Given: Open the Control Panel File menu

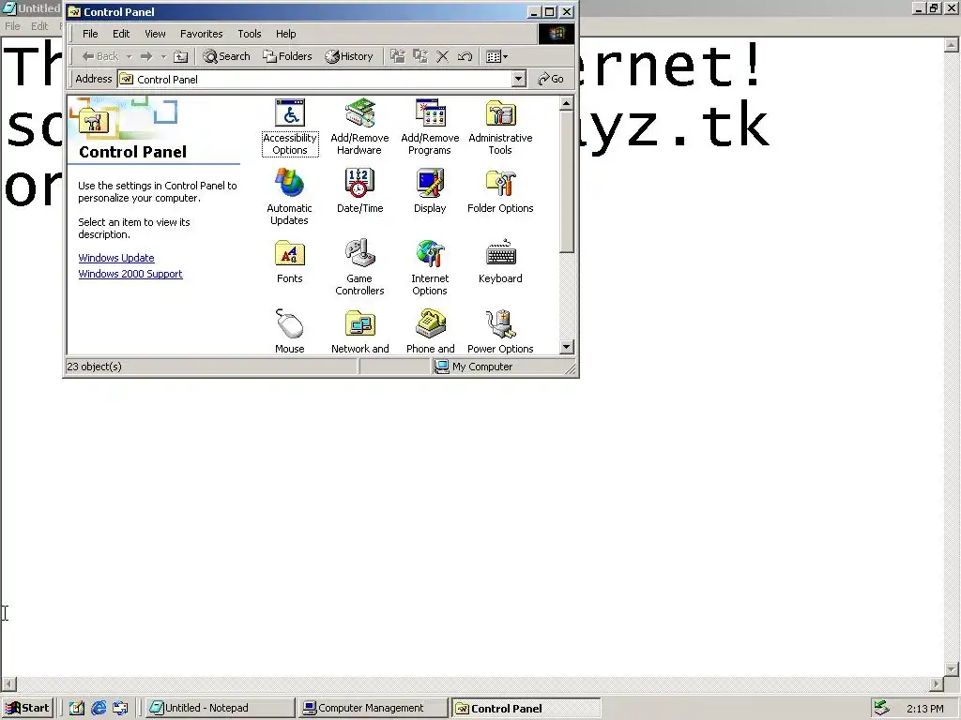Looking at the screenshot, I should point(90,34).
